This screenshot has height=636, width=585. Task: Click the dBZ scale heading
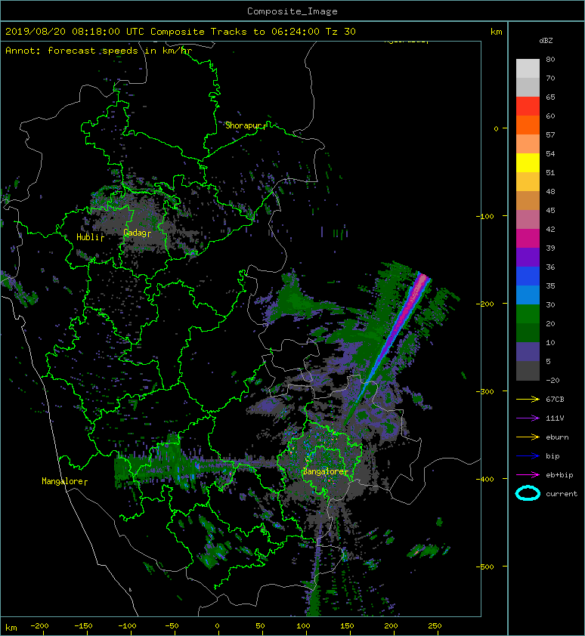546,41
